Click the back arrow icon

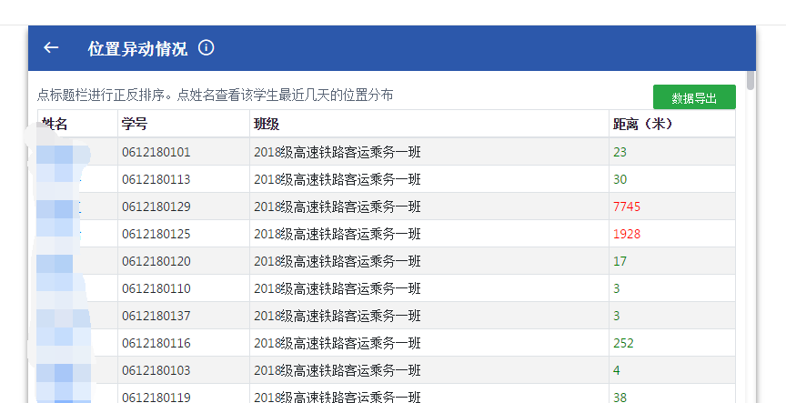click(51, 48)
